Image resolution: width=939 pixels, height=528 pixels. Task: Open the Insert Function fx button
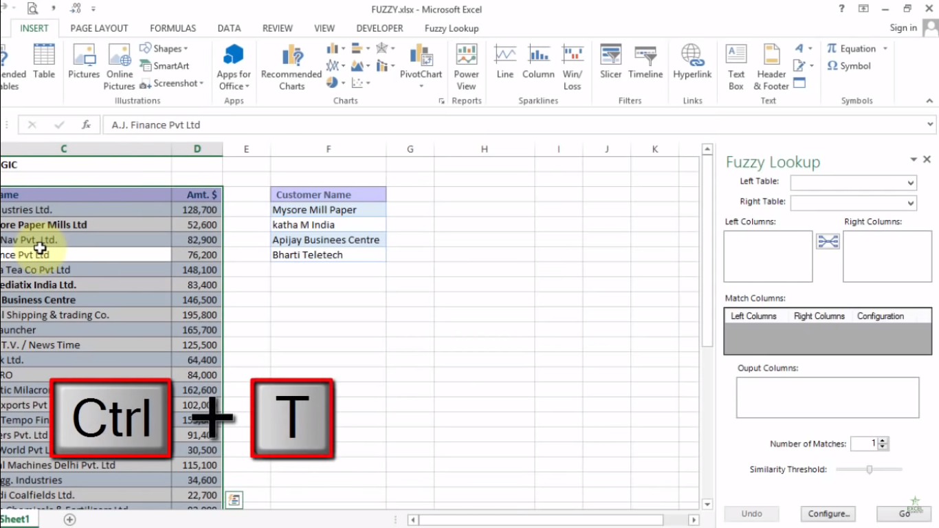point(86,125)
